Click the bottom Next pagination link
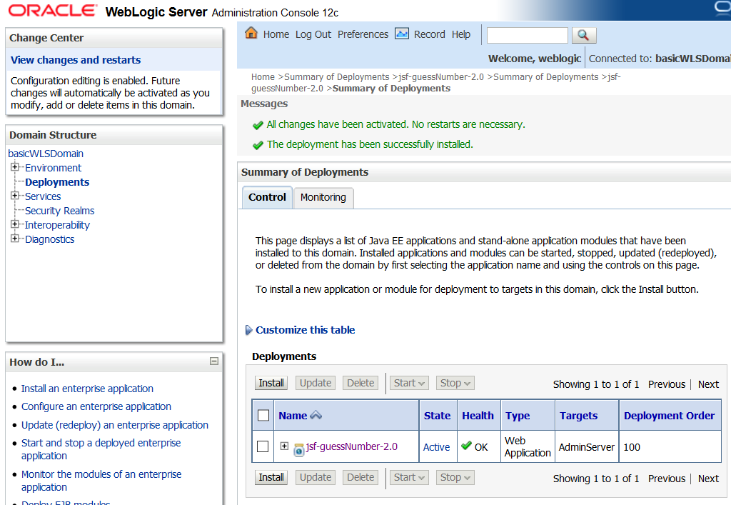The image size is (731, 505). click(708, 479)
